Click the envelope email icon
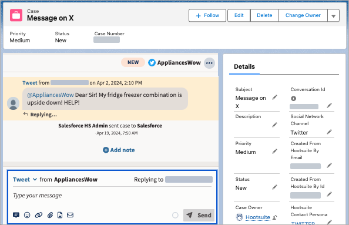The height and width of the screenshot is (225, 349). pyautogui.click(x=70, y=215)
